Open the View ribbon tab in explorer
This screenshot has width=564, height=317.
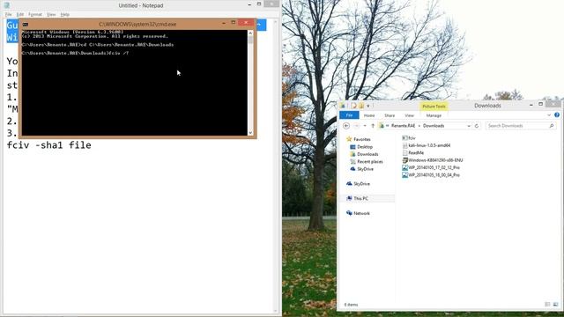point(409,115)
